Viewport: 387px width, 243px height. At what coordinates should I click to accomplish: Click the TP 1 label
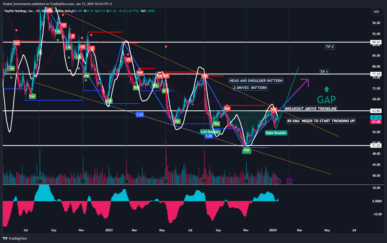[x=324, y=72]
